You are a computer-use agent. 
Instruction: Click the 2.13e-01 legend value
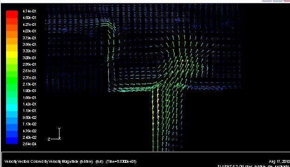29,84
